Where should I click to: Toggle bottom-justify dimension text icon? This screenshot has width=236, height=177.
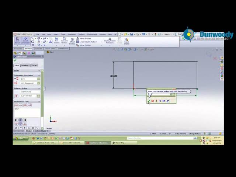pos(25,124)
